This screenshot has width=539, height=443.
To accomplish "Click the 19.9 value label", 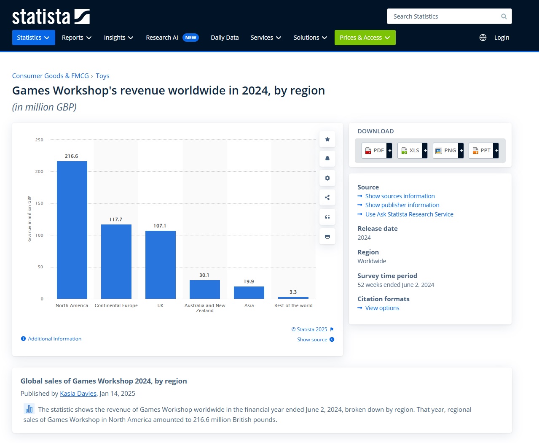I will pos(249,281).
